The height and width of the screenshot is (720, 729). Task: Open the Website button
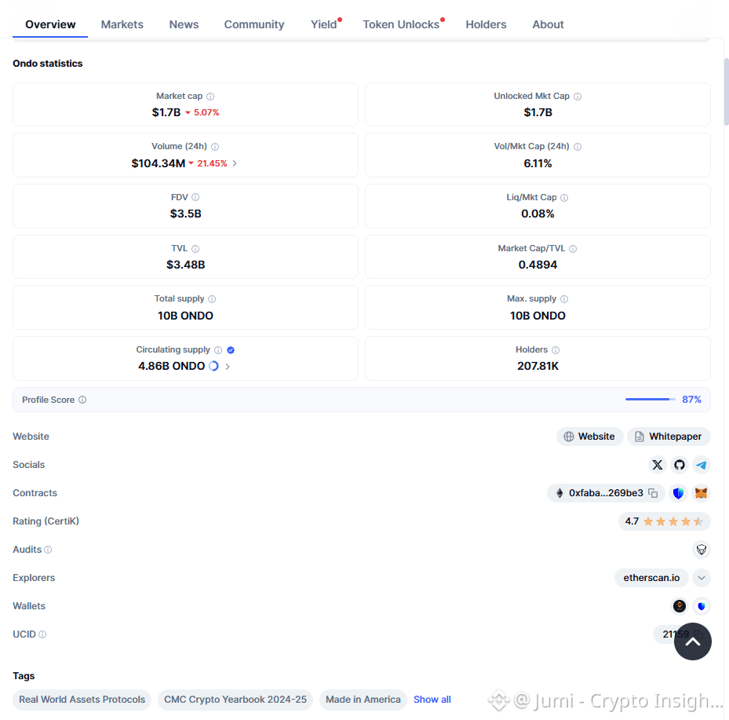pos(589,437)
